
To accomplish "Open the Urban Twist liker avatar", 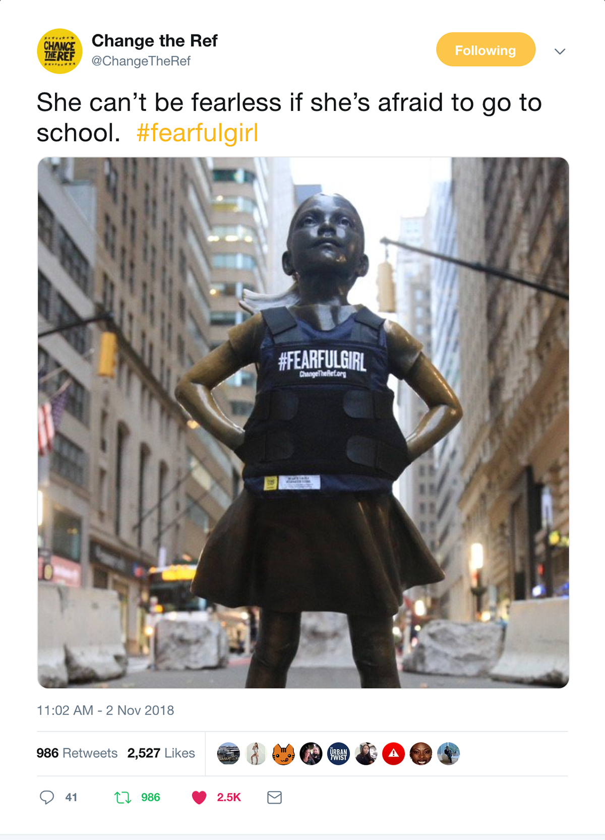I will click(x=338, y=754).
